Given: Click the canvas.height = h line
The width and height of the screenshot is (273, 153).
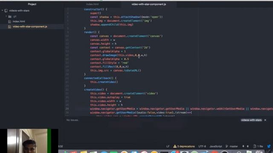Looking at the screenshot, I should [103, 44].
